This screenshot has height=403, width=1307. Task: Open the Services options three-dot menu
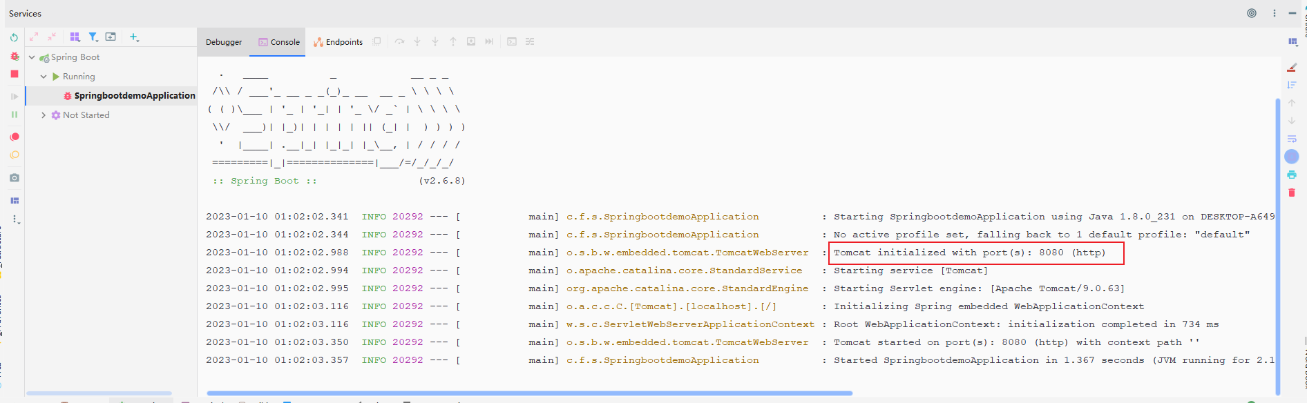(x=1275, y=13)
